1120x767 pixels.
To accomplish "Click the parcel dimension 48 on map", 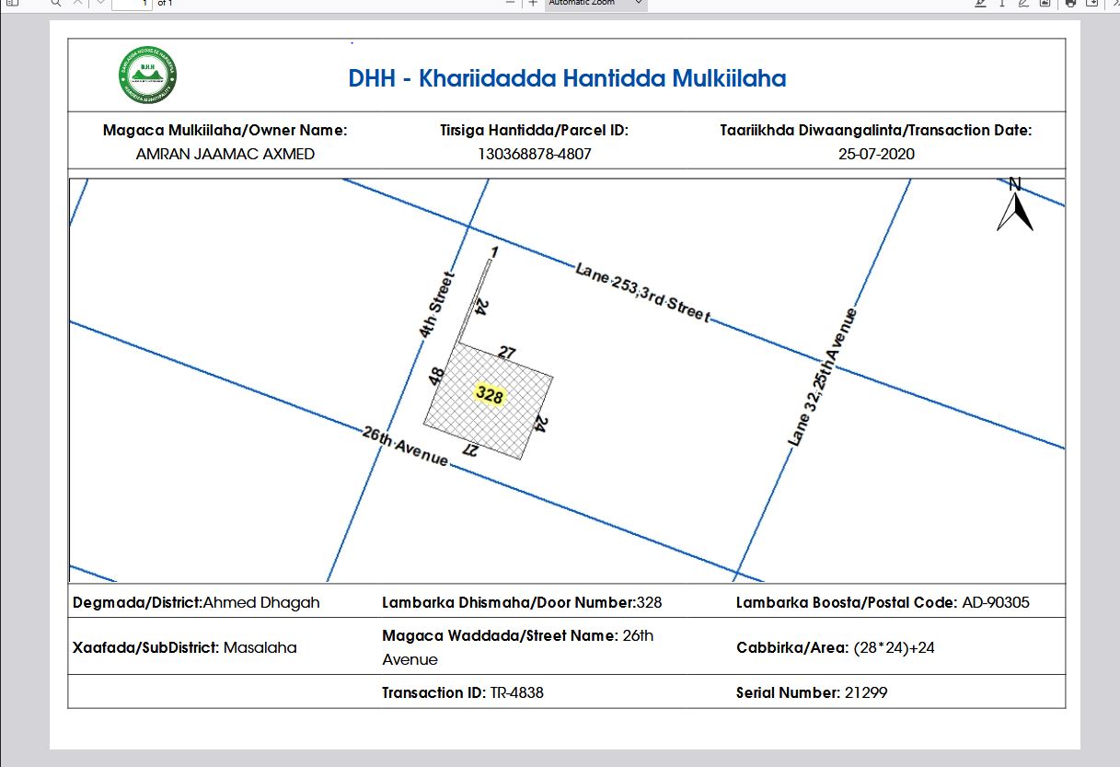I will [x=436, y=376].
